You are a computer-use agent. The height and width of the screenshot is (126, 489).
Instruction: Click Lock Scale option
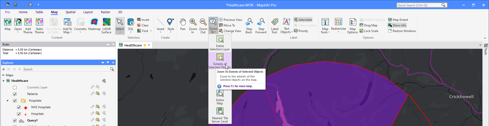pyautogui.click(x=369, y=31)
